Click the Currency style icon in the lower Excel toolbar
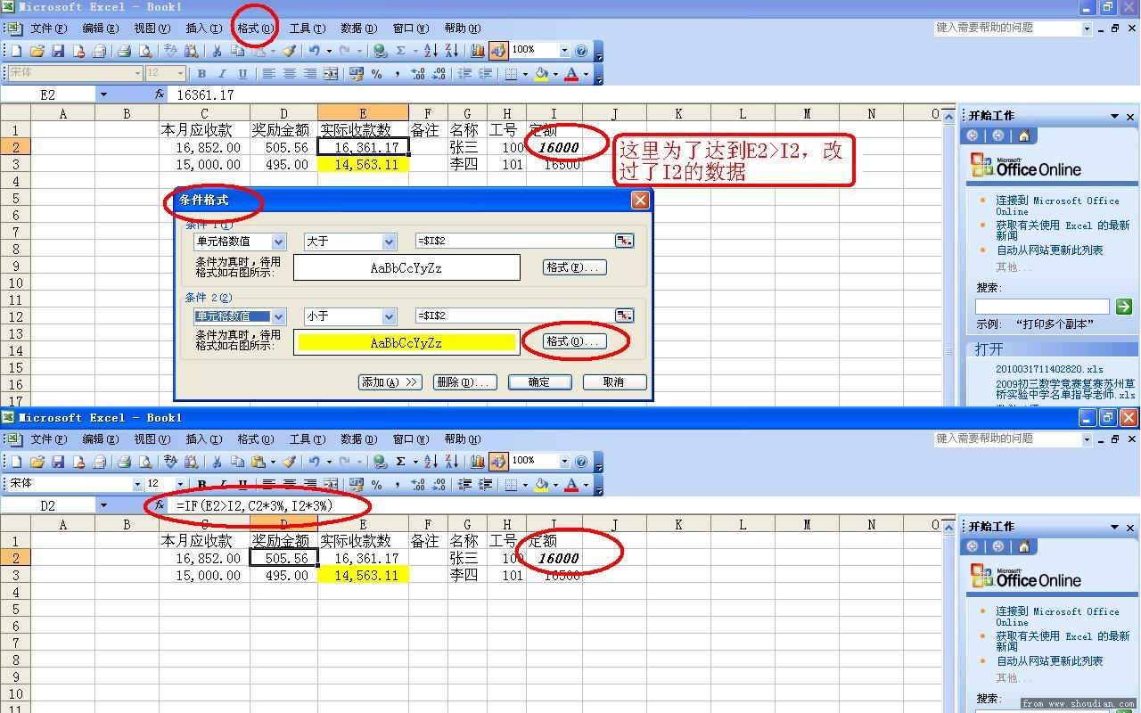 pos(356,485)
